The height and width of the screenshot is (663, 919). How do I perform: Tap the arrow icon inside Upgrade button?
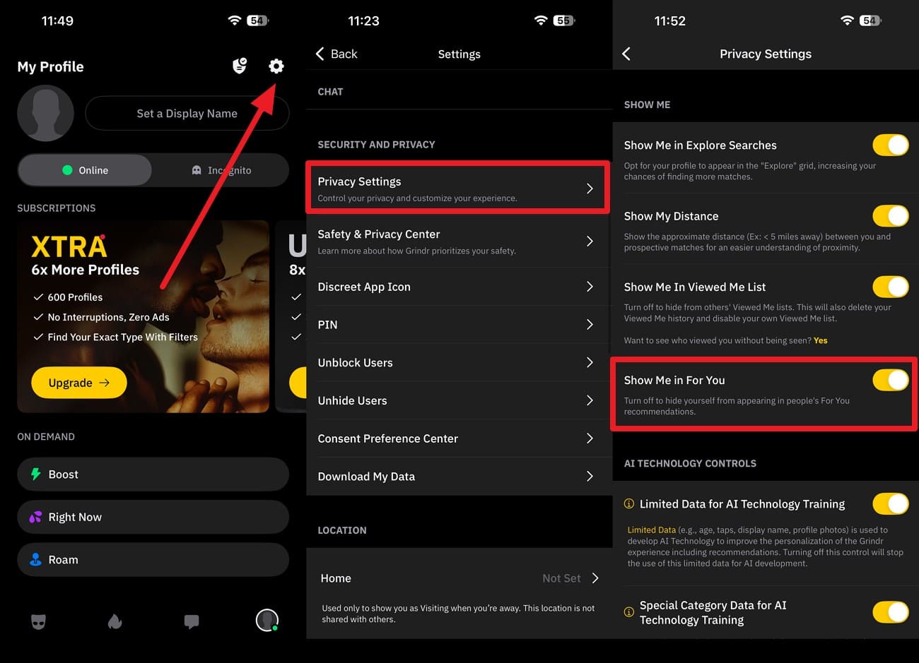coord(105,383)
